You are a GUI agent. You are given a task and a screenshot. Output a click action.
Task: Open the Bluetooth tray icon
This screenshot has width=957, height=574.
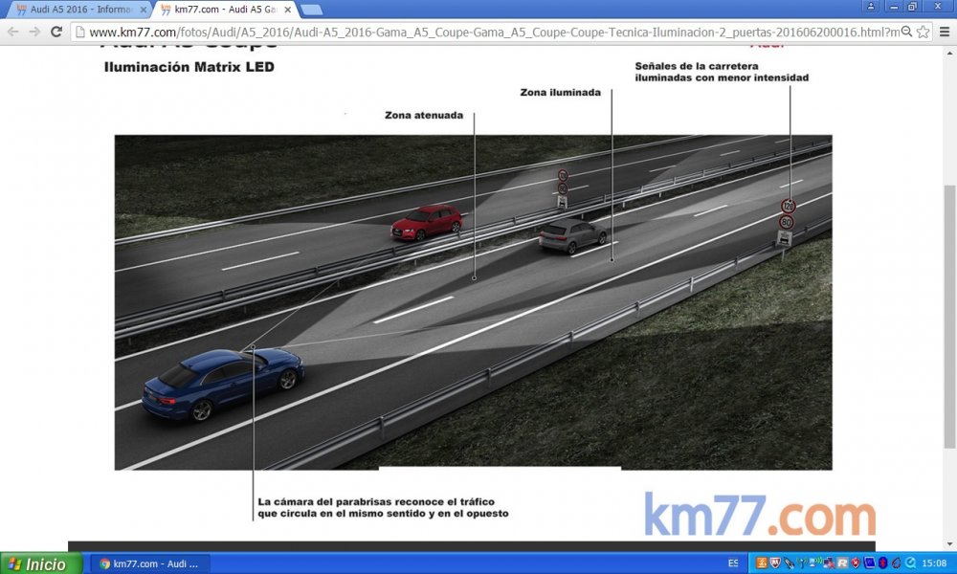pos(882,563)
